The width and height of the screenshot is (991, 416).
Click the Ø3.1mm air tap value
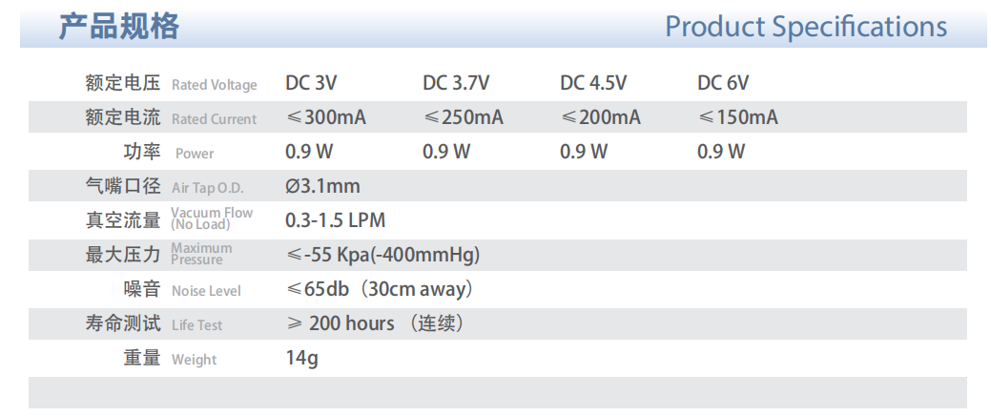click(x=322, y=186)
